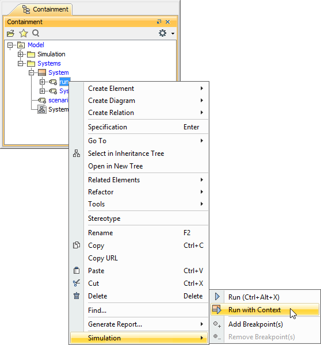
Task: Click the float panel icon in Containment header
Action: pos(159,22)
